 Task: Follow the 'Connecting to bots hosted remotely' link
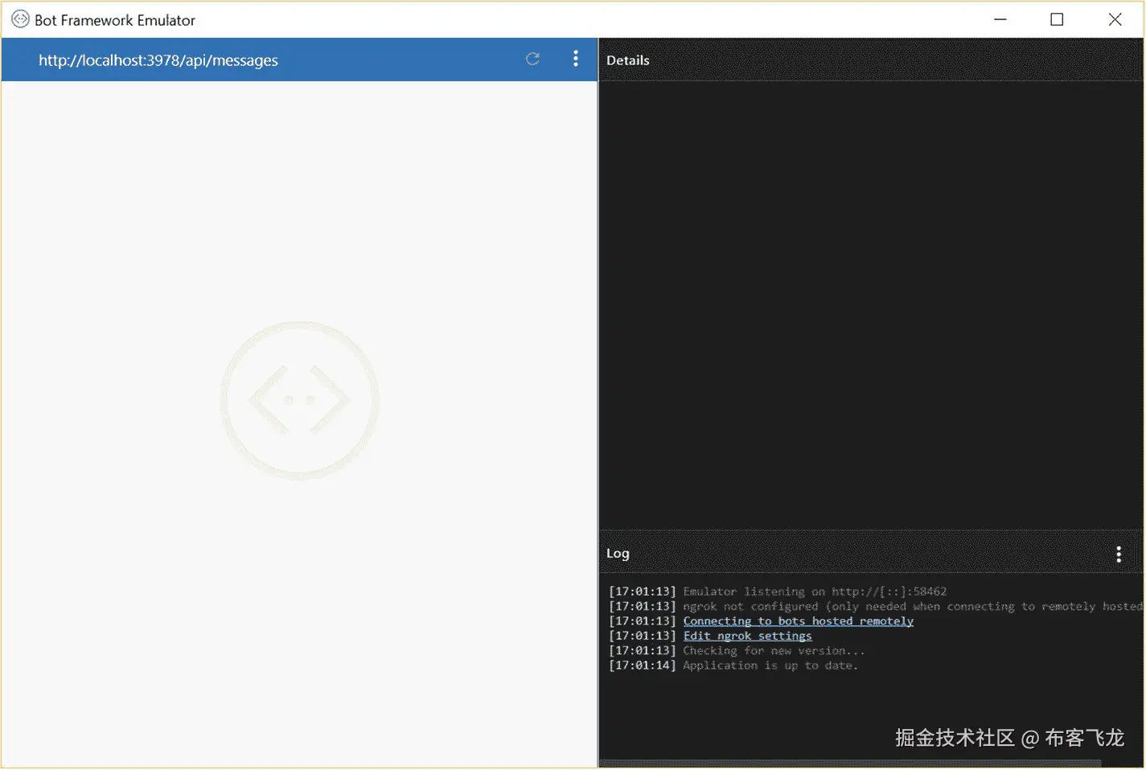pyautogui.click(x=799, y=621)
